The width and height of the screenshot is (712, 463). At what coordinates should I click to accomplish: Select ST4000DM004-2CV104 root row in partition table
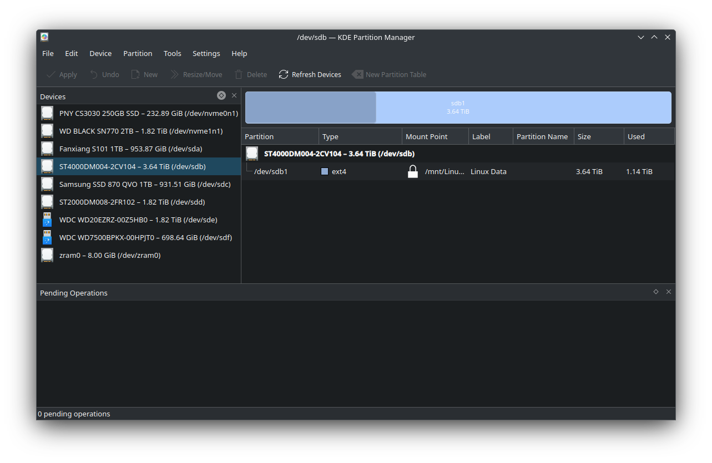(458, 154)
